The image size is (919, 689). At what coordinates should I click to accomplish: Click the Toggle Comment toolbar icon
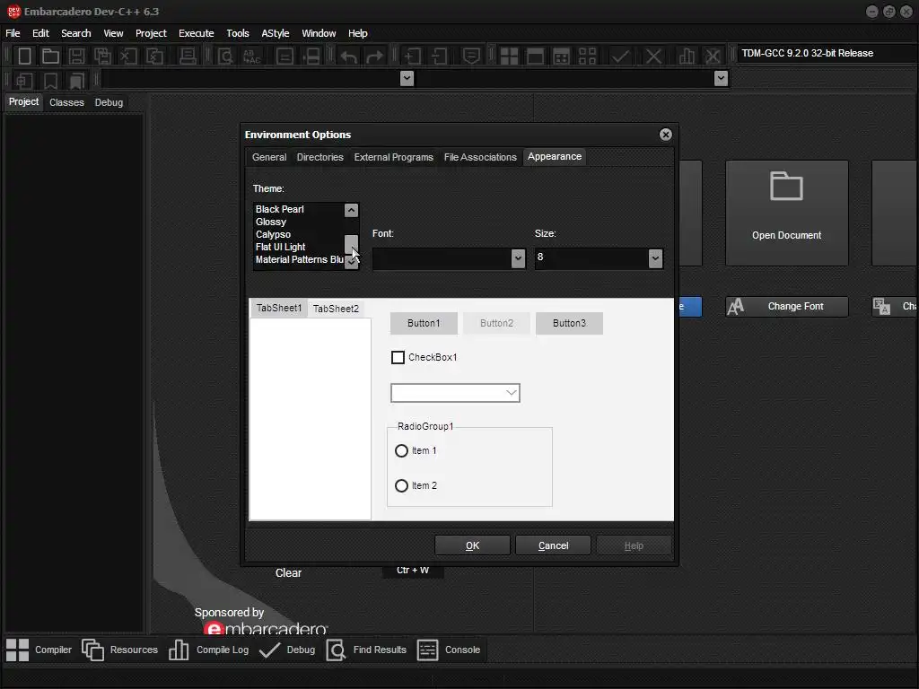(471, 57)
